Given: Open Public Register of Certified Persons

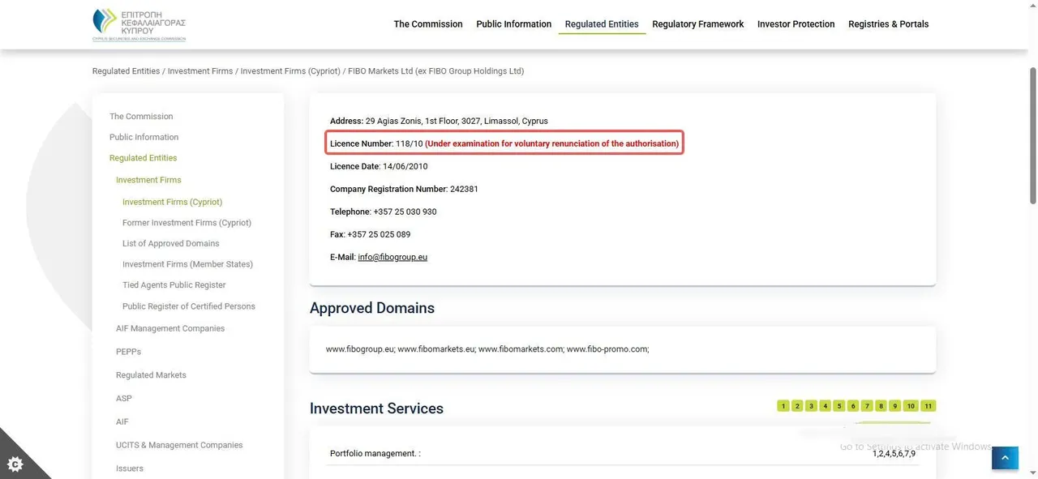Looking at the screenshot, I should point(189,306).
